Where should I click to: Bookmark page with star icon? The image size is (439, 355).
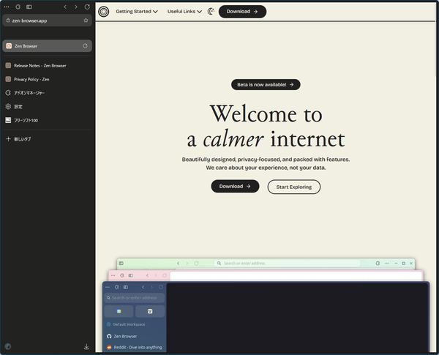(x=86, y=20)
